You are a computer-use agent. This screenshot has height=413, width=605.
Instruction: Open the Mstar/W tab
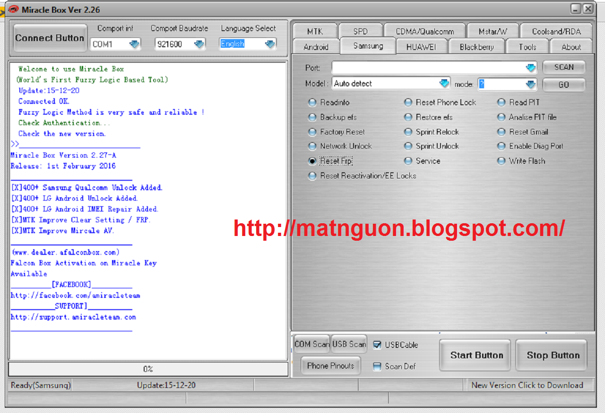(493, 31)
